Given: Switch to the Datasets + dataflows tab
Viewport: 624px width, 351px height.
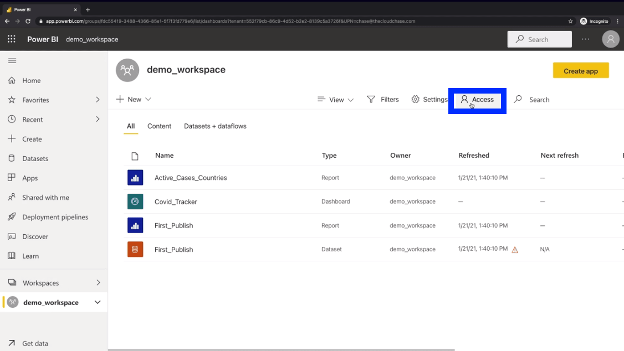Looking at the screenshot, I should click(x=215, y=126).
